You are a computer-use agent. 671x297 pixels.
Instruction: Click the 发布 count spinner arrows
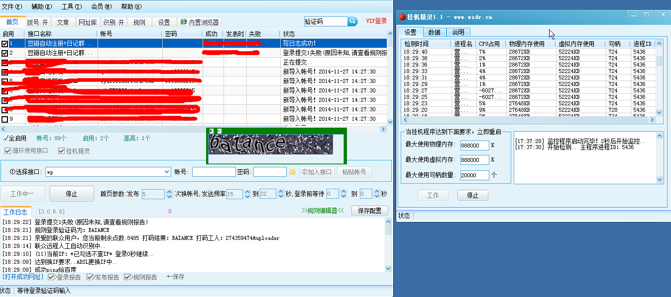pyautogui.click(x=168, y=194)
